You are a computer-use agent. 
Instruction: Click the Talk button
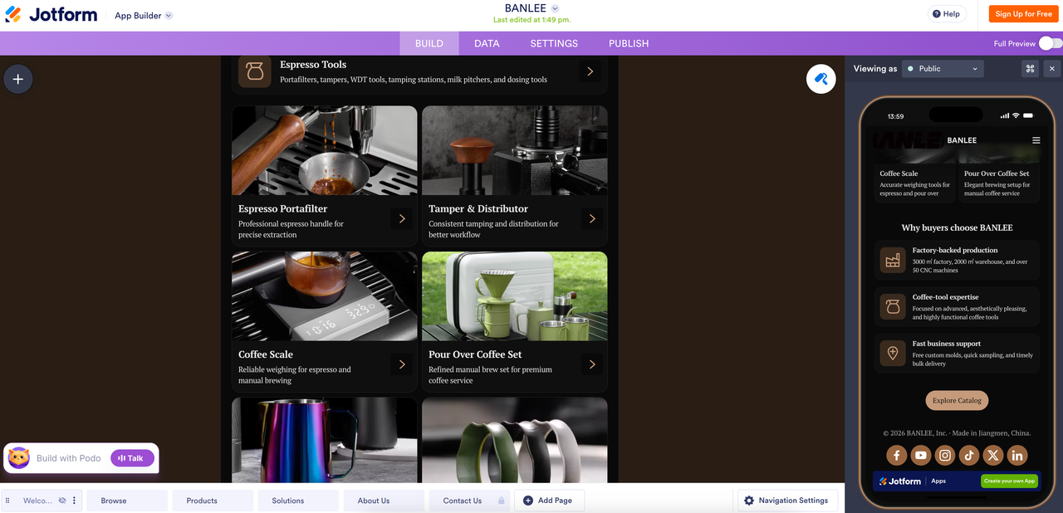click(x=132, y=458)
